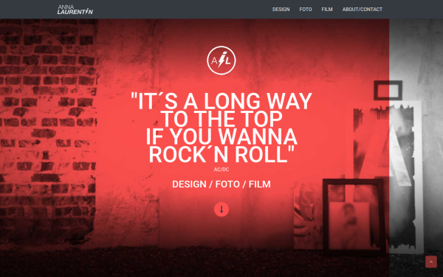Go to the ABOUT/CONTACT page

point(363,10)
